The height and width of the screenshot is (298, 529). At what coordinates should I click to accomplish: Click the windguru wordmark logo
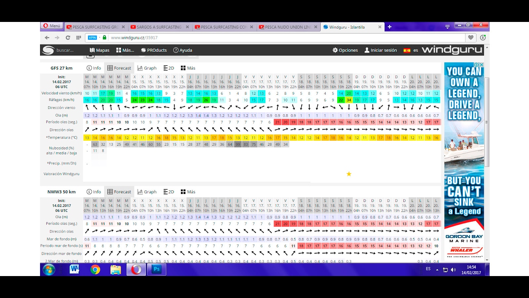coord(452,50)
